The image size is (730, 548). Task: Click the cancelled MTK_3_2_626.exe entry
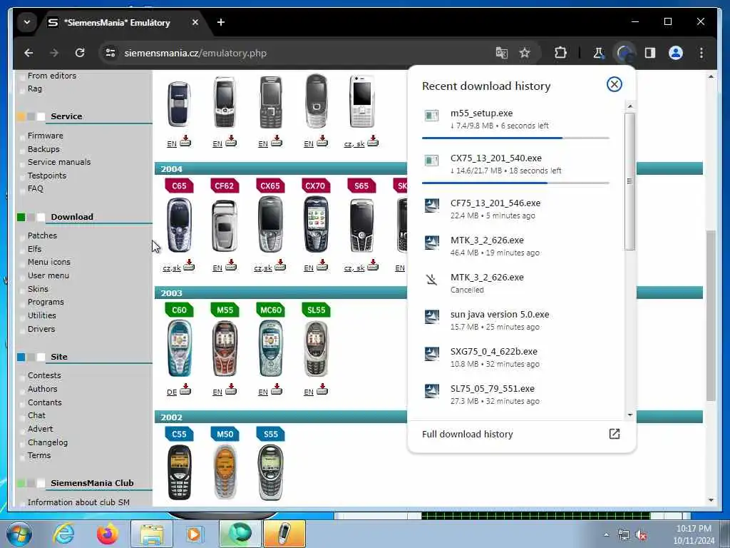pyautogui.click(x=515, y=283)
